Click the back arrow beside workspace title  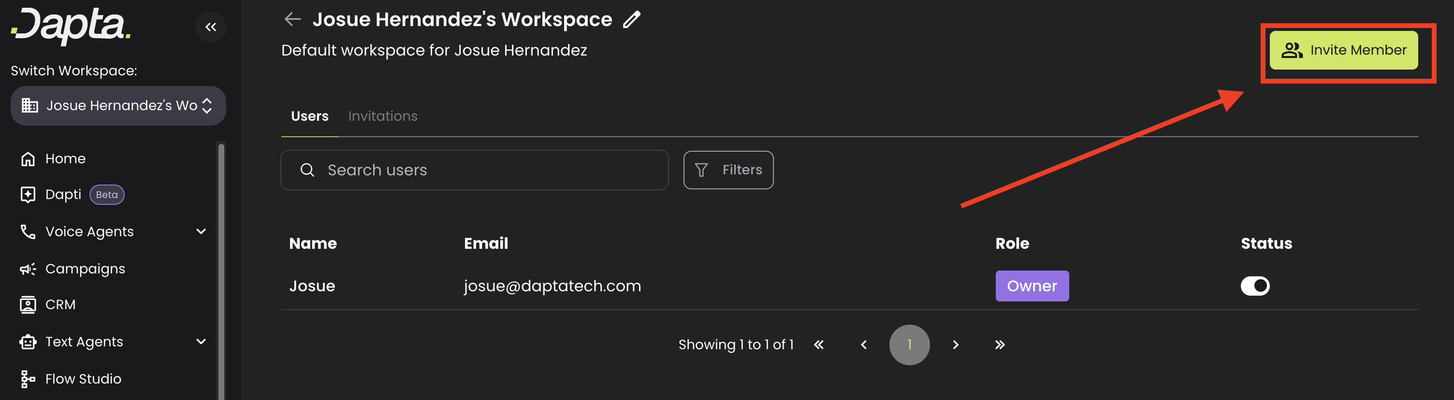tap(292, 19)
